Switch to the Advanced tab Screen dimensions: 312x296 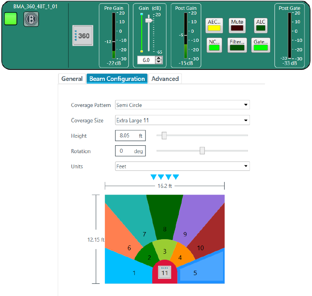tap(165, 79)
